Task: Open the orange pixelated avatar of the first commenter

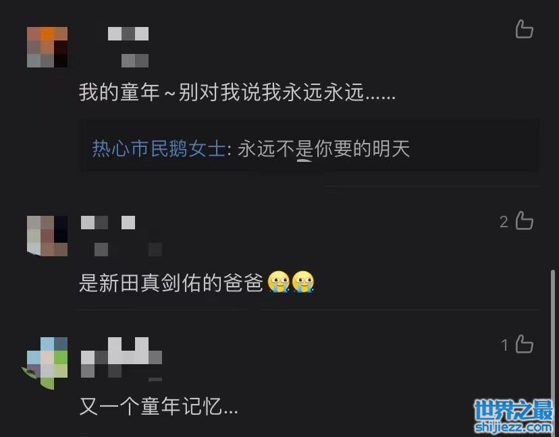Action: point(47,47)
